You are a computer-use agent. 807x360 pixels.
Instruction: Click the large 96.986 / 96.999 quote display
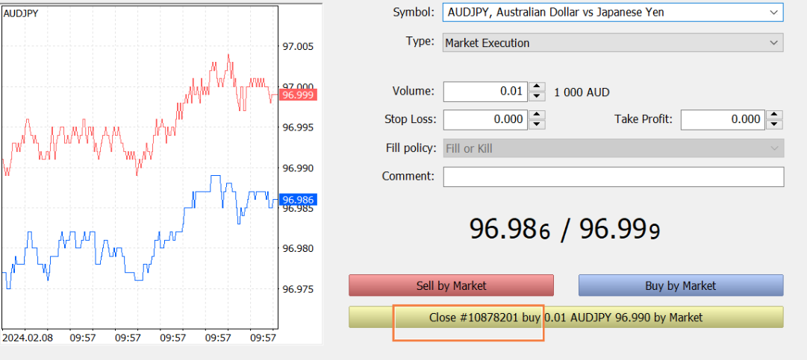point(564,229)
